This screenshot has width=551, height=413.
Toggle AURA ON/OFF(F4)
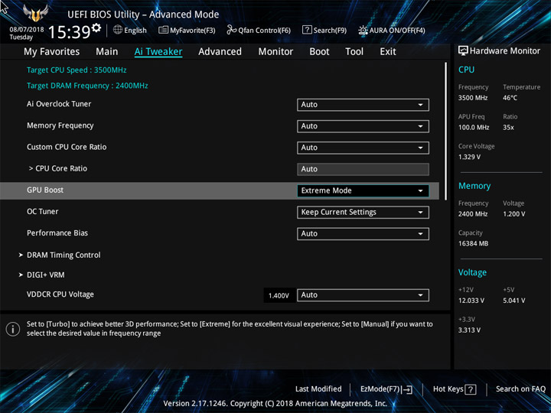tap(392, 30)
